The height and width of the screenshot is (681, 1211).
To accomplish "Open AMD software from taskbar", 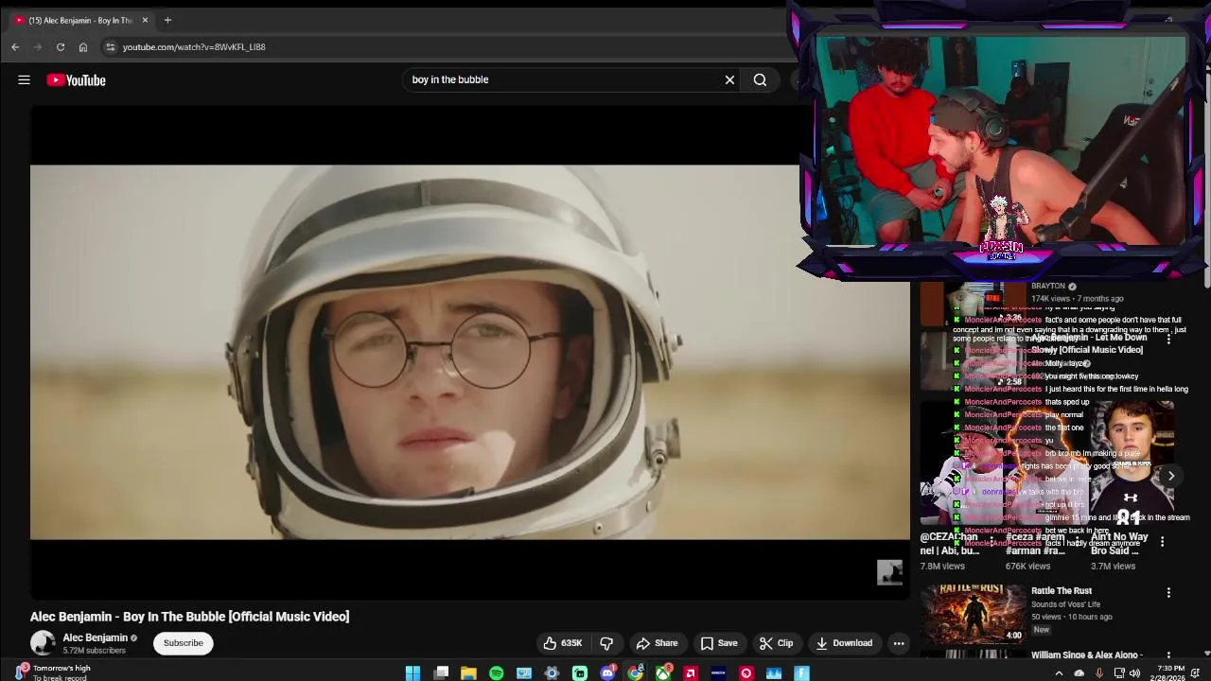I will click(x=691, y=673).
